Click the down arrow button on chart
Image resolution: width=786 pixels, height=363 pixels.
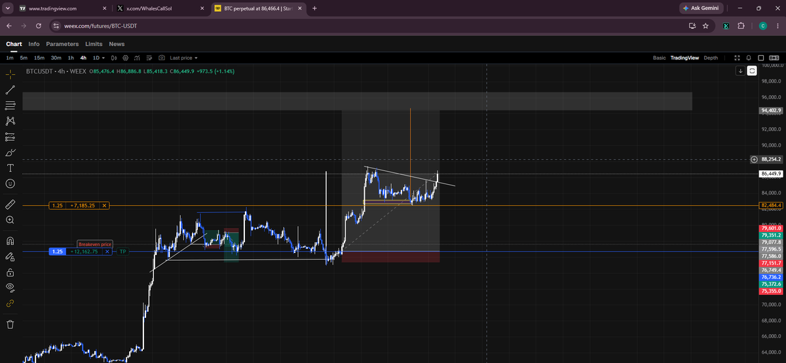click(740, 70)
